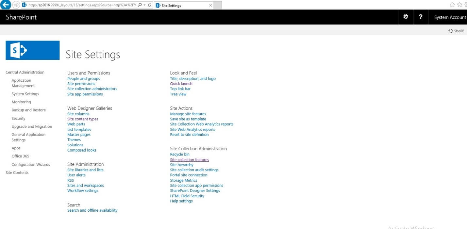The image size is (467, 229).
Task: Open Monitoring in left navigation
Action: click(21, 102)
